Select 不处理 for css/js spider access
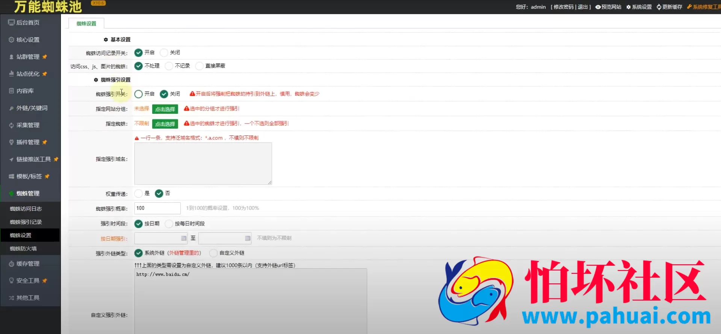 [x=138, y=66]
